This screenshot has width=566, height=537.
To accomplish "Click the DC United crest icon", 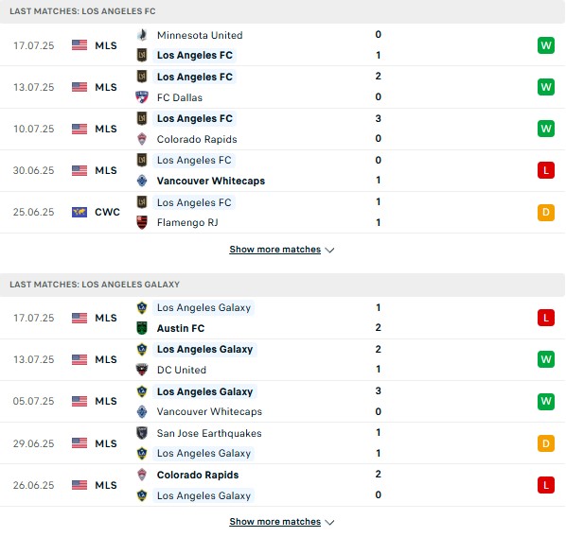I will (x=142, y=370).
